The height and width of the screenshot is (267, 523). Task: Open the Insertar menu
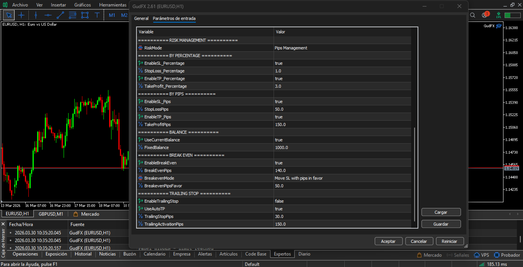[58, 5]
